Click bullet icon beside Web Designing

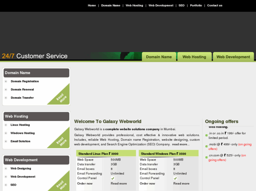pyautogui.click(x=6, y=169)
